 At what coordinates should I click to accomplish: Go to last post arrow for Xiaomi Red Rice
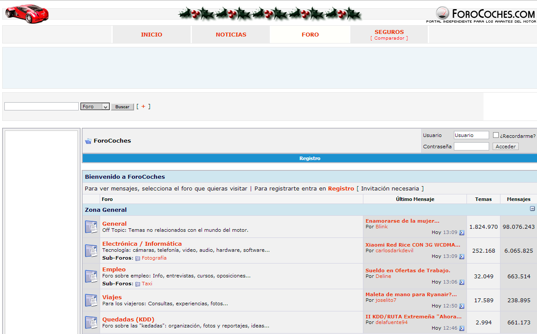point(462,257)
